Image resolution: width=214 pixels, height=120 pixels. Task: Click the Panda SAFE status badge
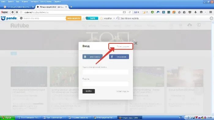[92, 18]
